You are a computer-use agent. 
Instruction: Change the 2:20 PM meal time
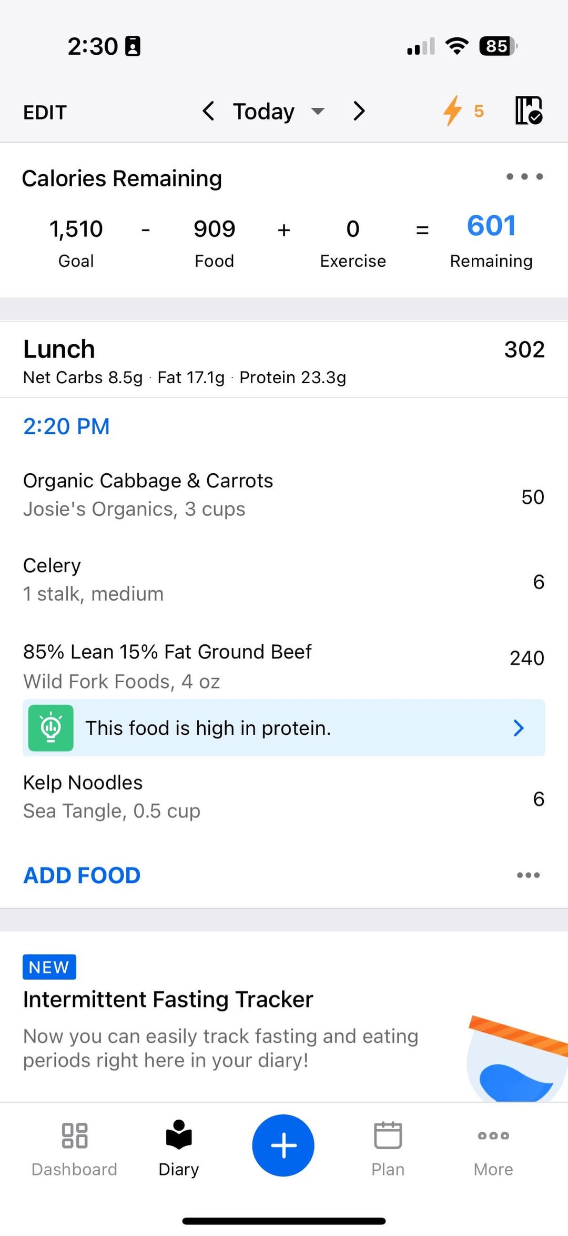[66, 426]
